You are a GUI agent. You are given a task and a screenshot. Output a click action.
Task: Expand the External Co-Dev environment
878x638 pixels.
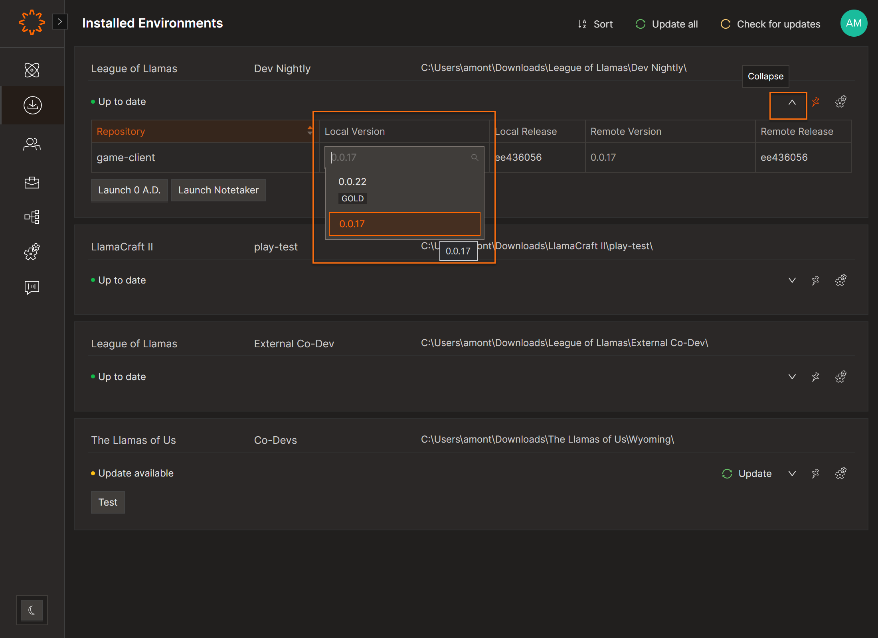tap(792, 377)
